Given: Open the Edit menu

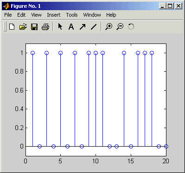Looking at the screenshot, I should [21, 15].
